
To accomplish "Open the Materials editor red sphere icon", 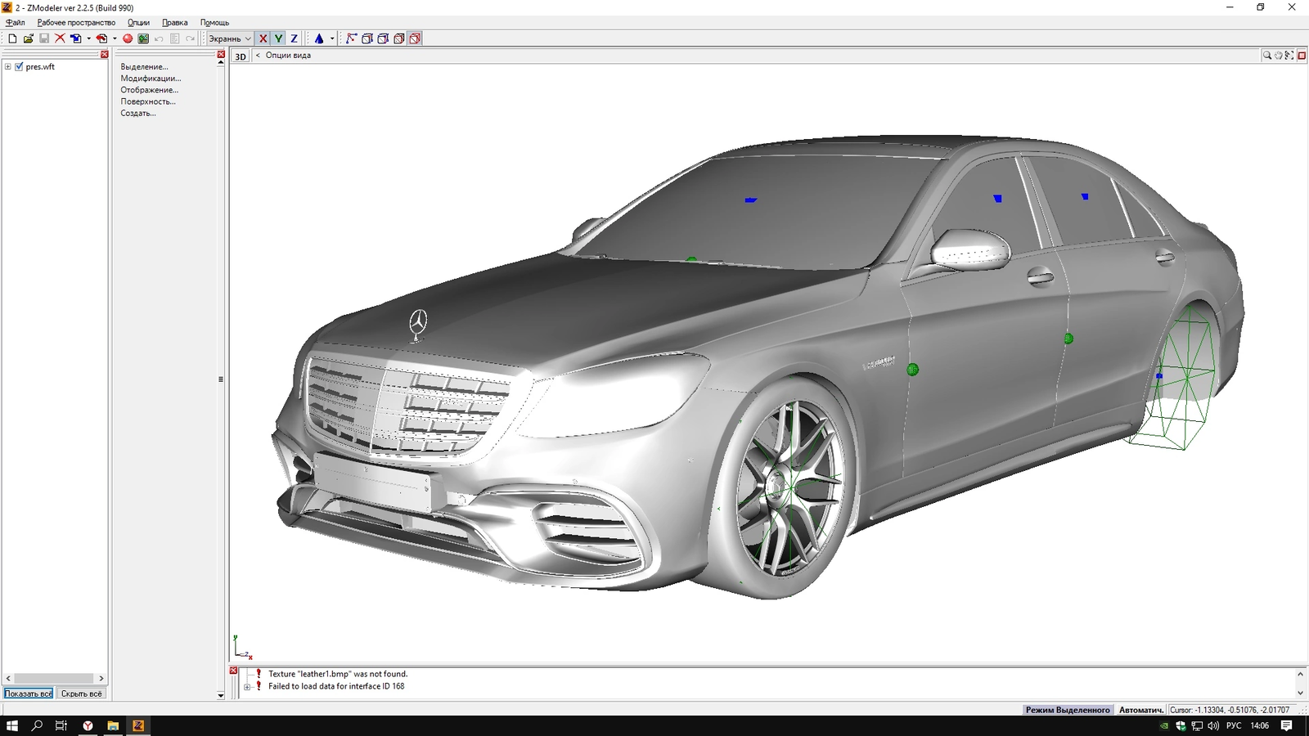I will (128, 38).
